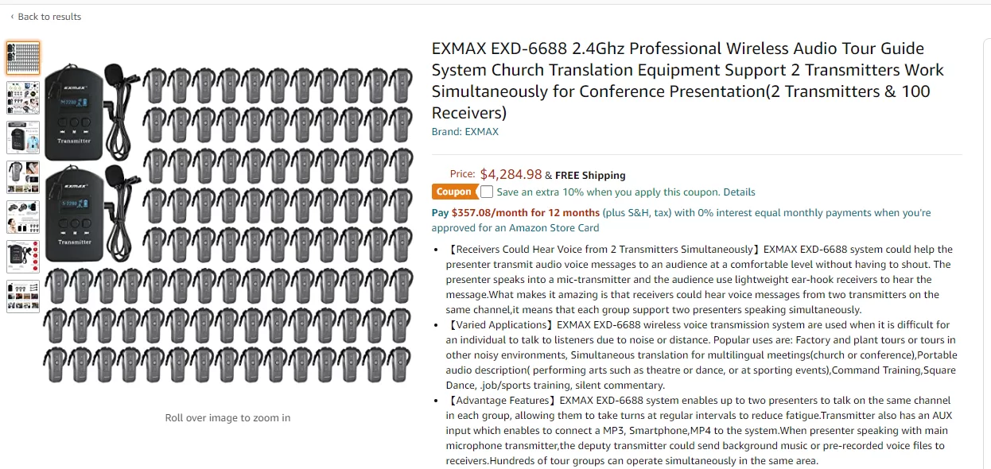The width and height of the screenshot is (991, 469).
Task: Select the third thumbnail with blue shirt
Action: (23, 137)
